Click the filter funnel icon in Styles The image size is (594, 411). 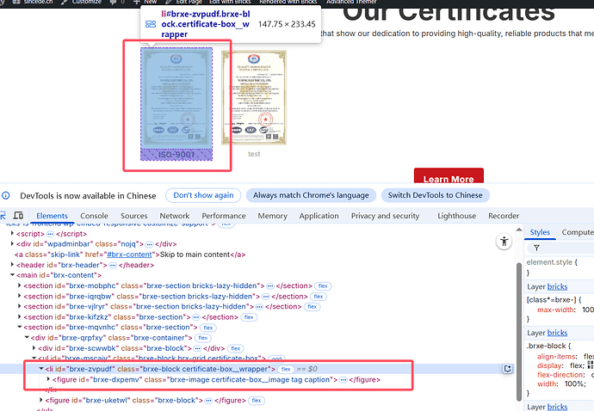pyautogui.click(x=536, y=248)
